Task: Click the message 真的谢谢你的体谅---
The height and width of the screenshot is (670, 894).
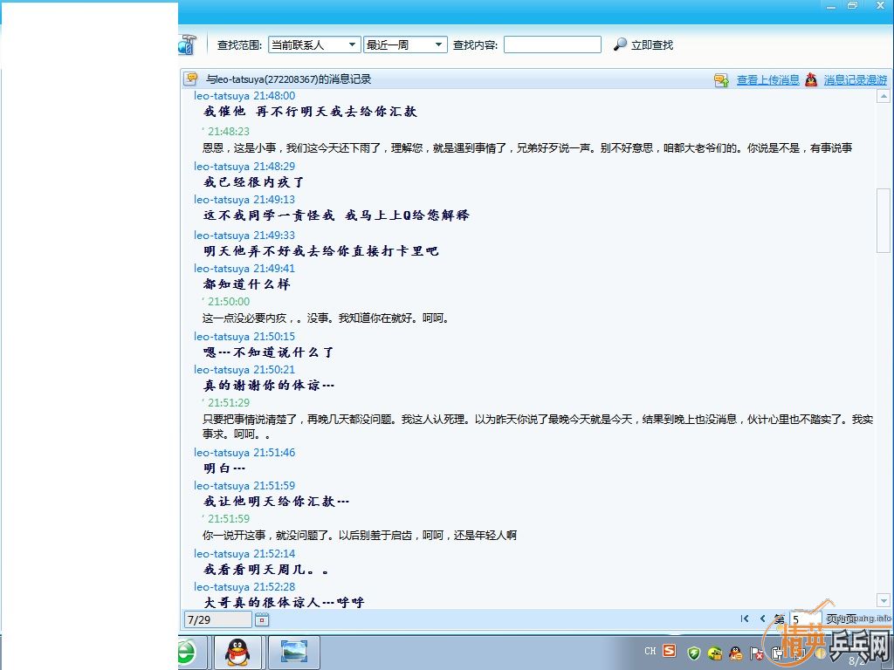Action: pyautogui.click(x=269, y=385)
